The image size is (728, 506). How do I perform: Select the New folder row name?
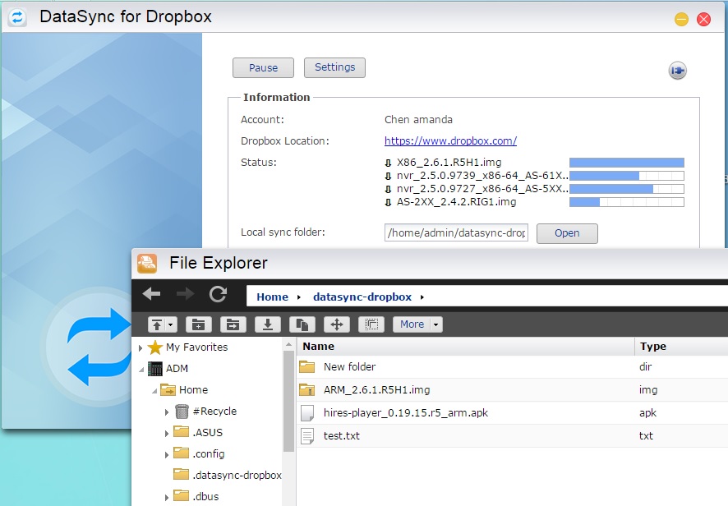349,366
